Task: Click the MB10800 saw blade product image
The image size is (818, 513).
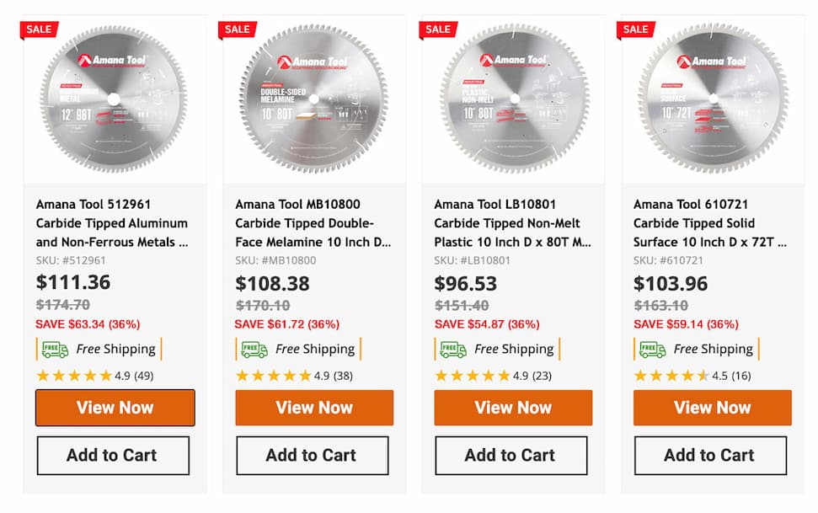Action: (x=313, y=97)
